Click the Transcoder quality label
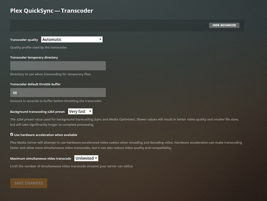 [24, 40]
